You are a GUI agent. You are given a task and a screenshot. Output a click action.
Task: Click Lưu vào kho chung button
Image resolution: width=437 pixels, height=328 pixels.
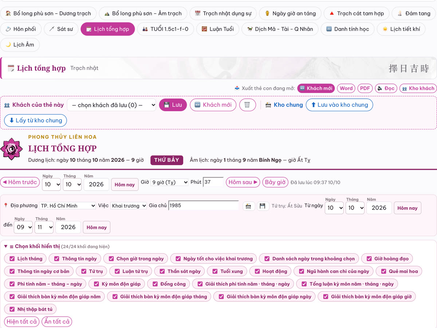tap(339, 105)
